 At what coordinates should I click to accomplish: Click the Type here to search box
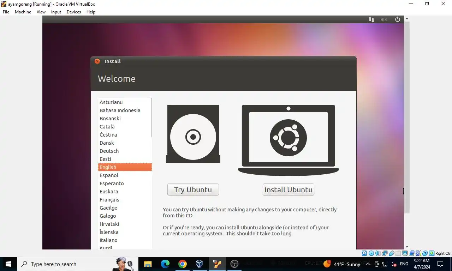pyautogui.click(x=78, y=264)
